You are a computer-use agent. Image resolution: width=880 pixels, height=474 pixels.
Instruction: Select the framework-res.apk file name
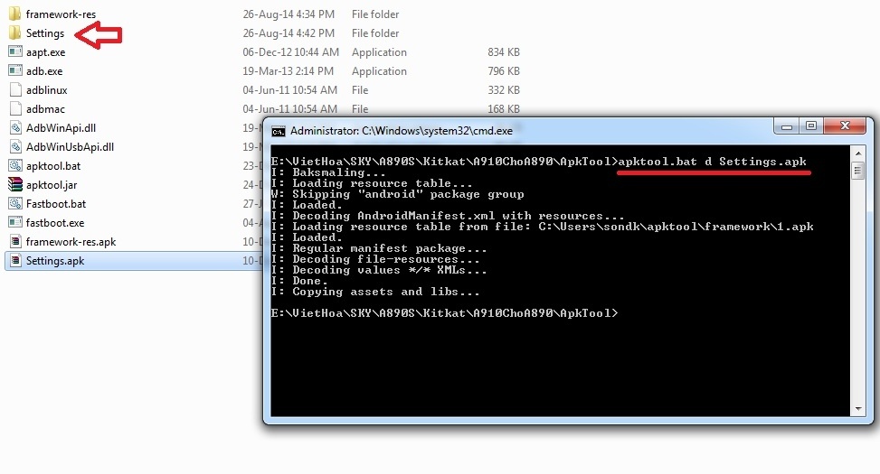[x=71, y=242]
